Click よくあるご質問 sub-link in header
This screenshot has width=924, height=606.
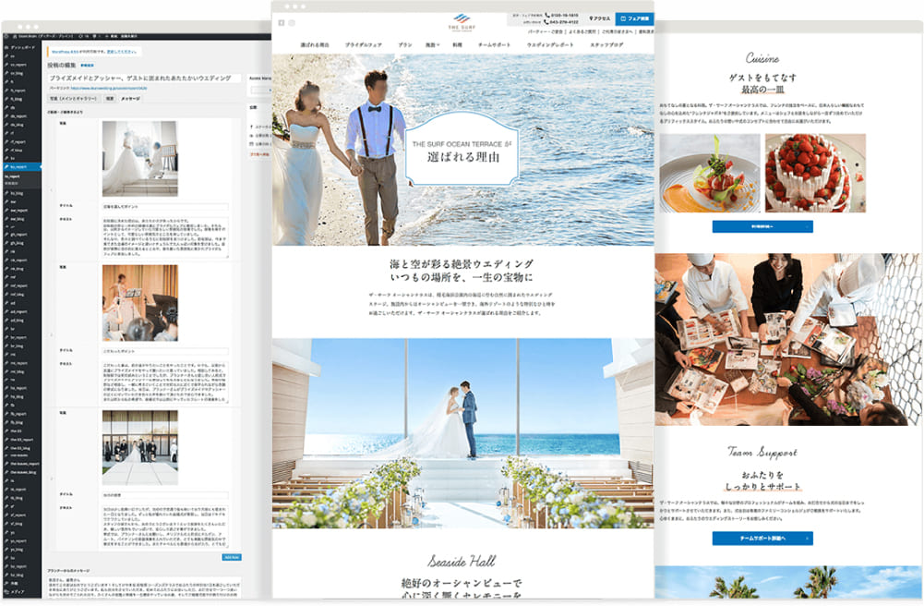[582, 31]
